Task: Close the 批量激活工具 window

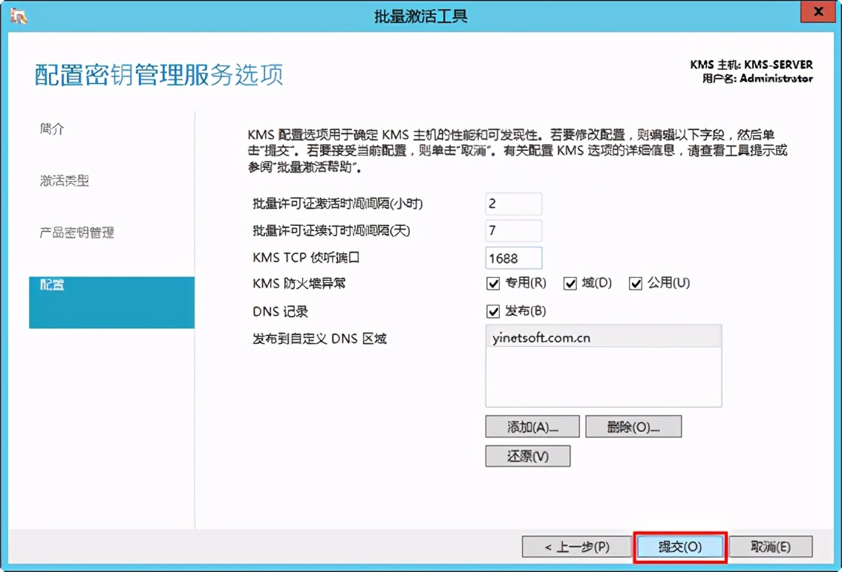Action: coord(817,11)
